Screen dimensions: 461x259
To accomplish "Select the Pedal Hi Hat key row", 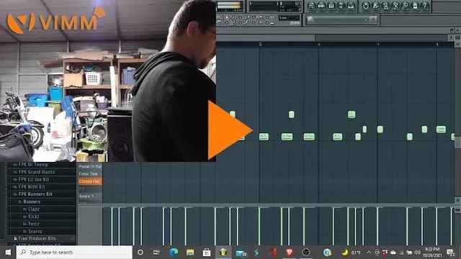I will 90,166.
